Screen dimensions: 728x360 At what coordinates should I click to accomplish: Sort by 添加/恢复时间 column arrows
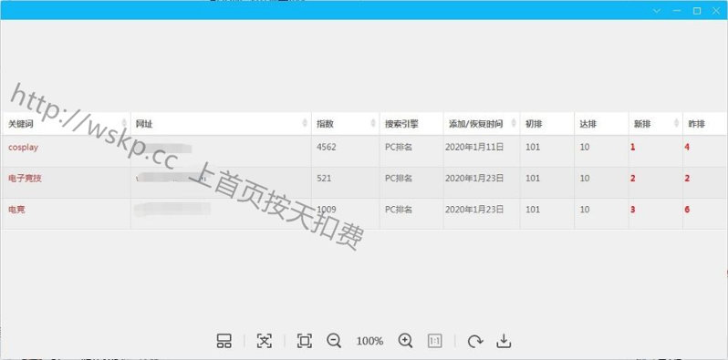pos(514,123)
